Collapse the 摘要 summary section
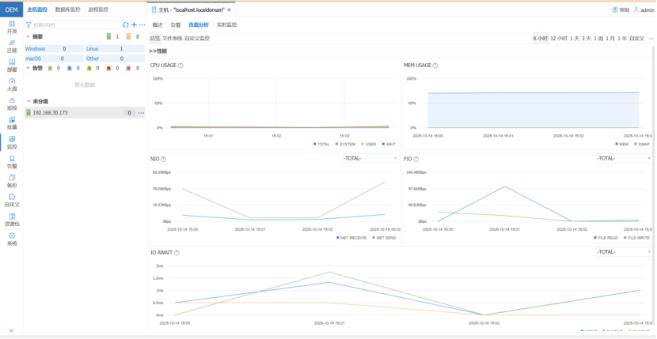The image size is (657, 339). 28,36
